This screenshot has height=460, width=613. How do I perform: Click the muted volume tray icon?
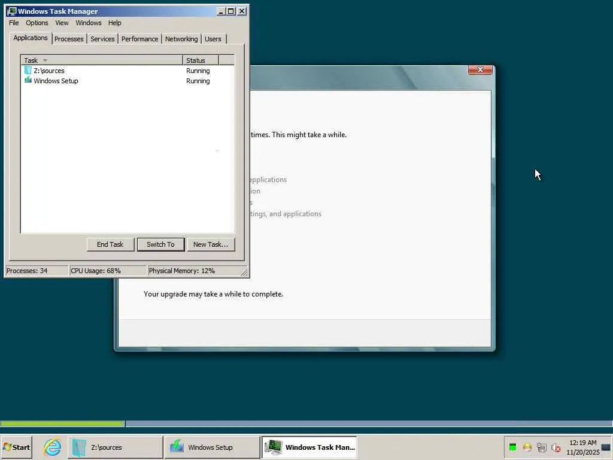click(556, 447)
